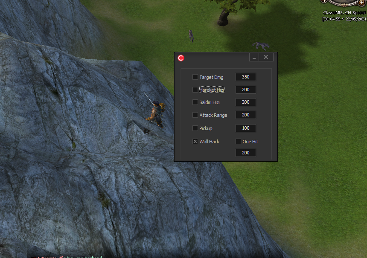Screen dimensions: 367x258
Task: Minimize the tool window
Action: [254, 57]
